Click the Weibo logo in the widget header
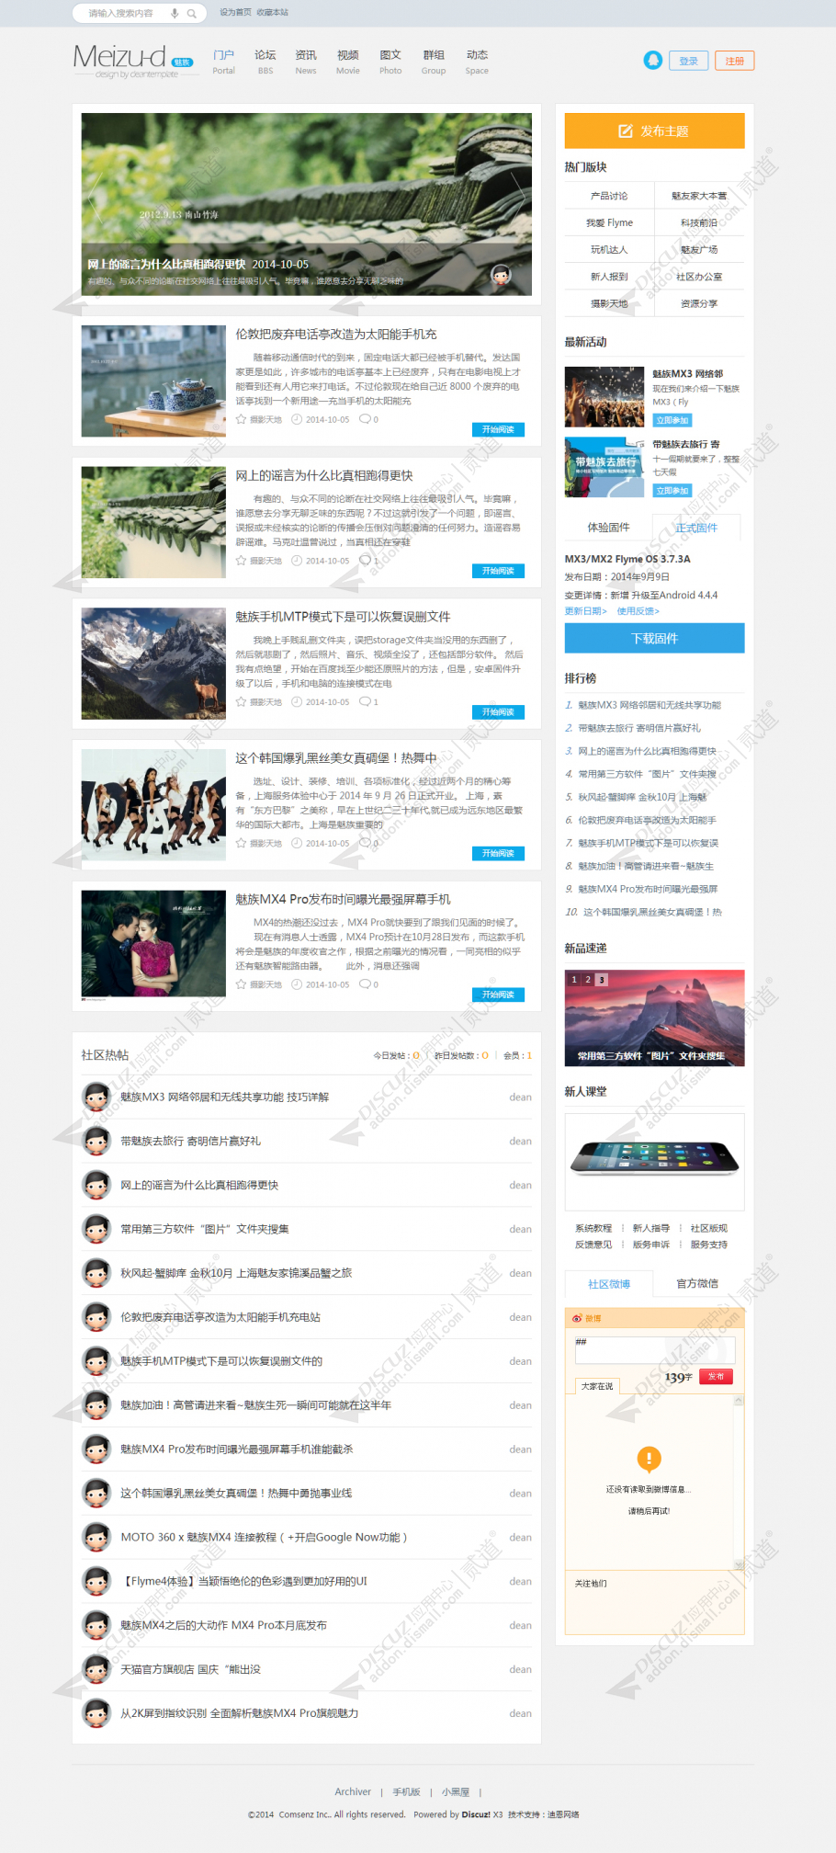836x1853 pixels. 577,1318
